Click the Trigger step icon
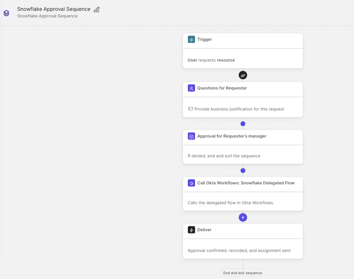 (x=191, y=39)
